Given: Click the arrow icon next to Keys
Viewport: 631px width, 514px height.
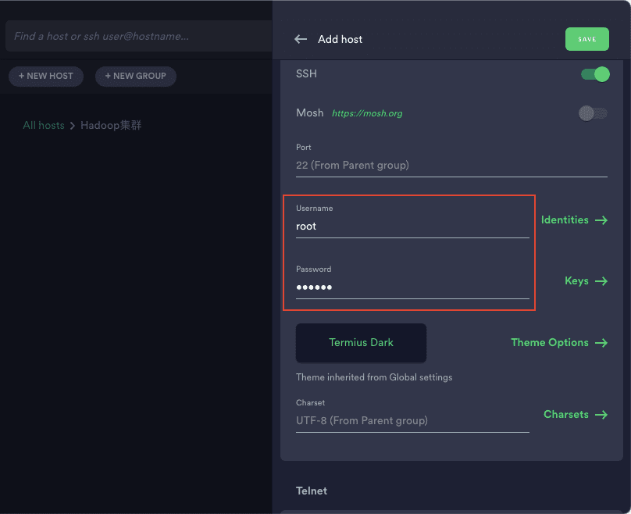Looking at the screenshot, I should click(601, 281).
